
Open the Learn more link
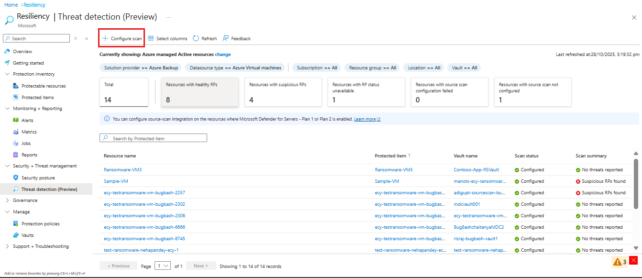(367, 119)
